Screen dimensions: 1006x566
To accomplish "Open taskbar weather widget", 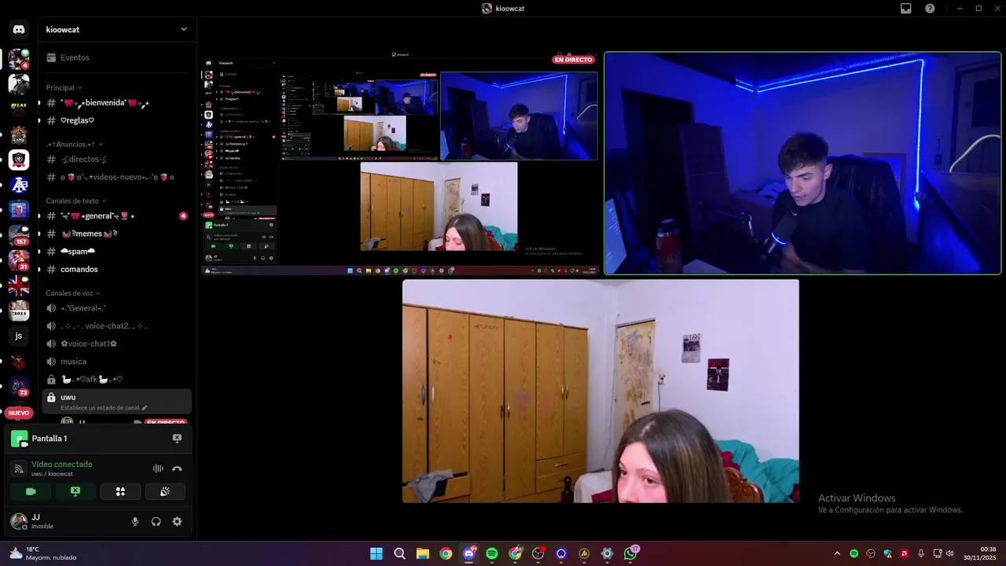I will [43, 553].
